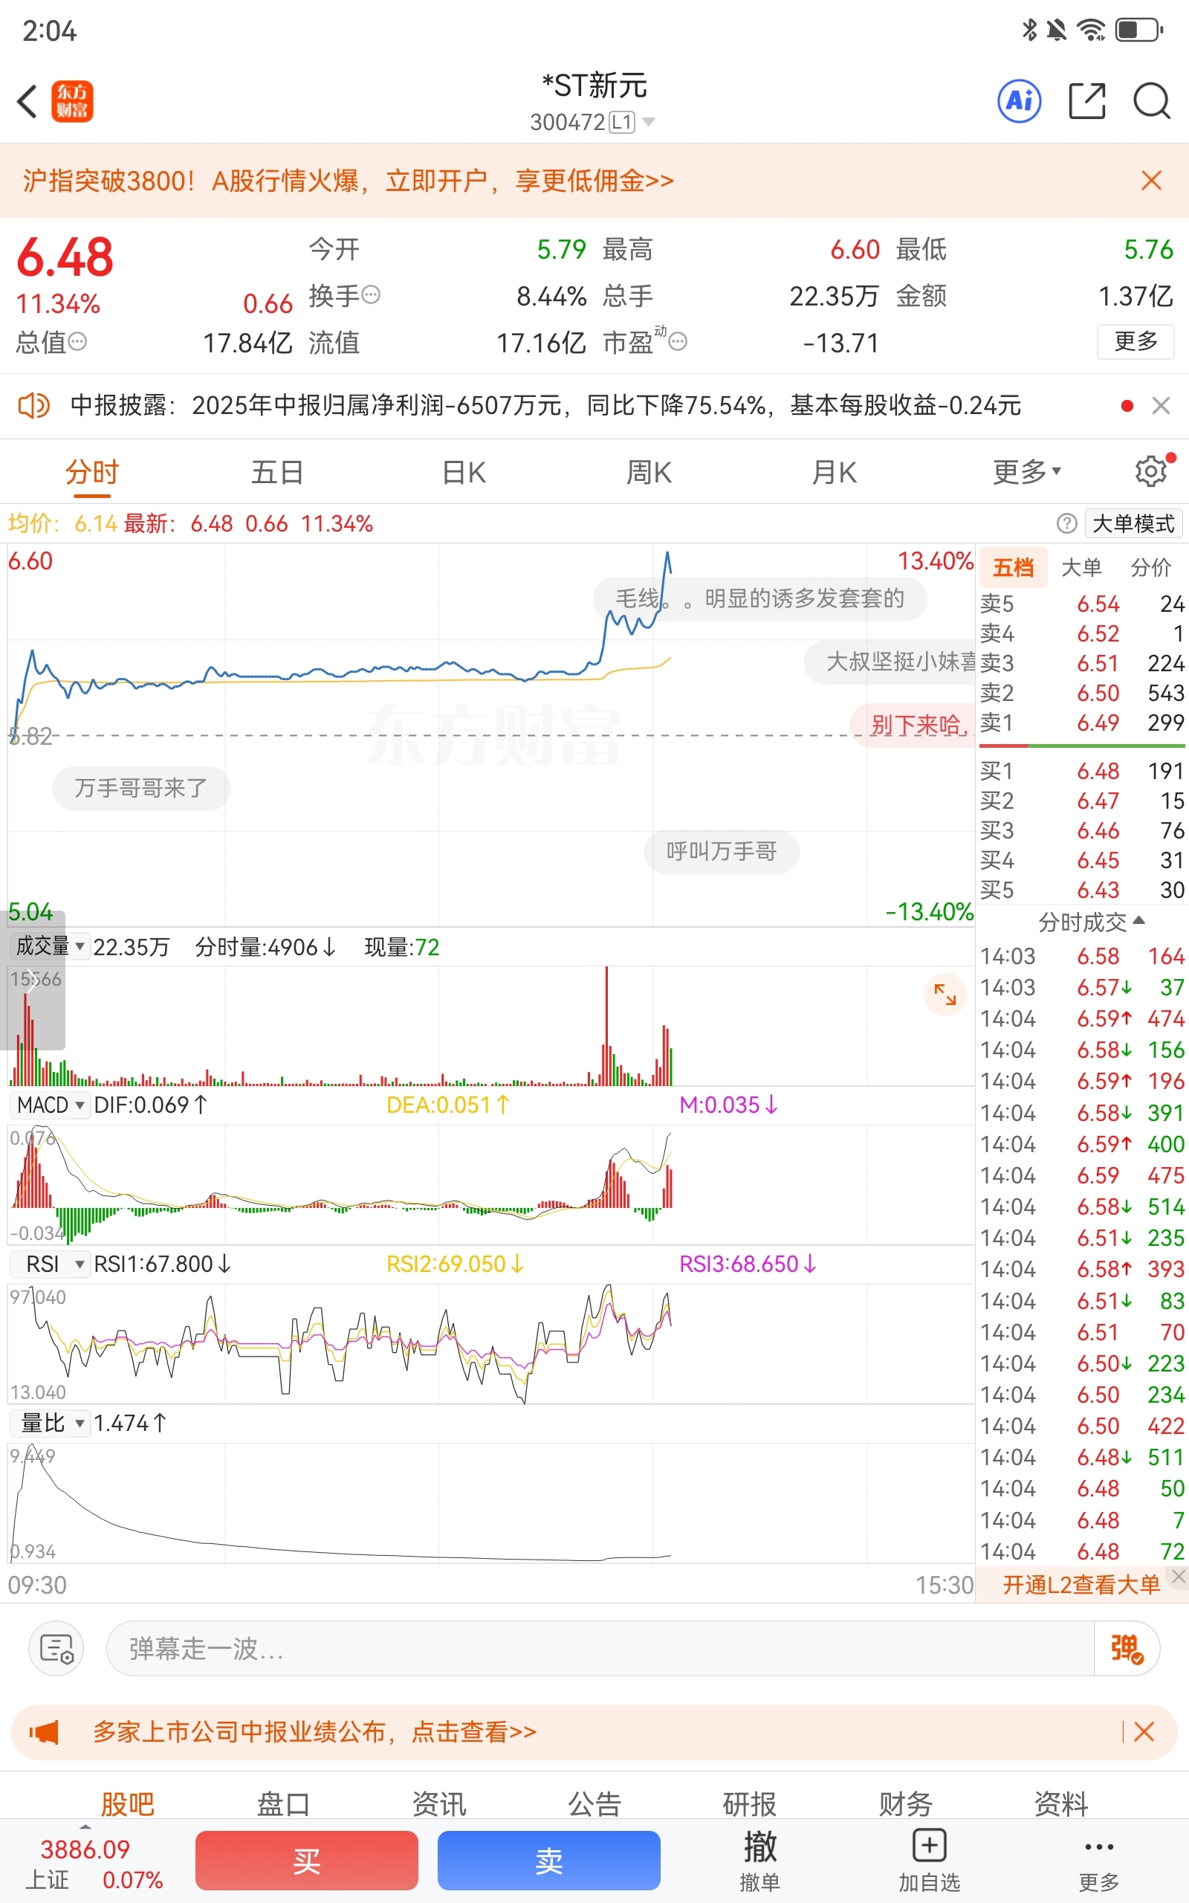This screenshot has width=1189, height=1903.
Task: Open search with the magnifier icon
Action: 1151,100
